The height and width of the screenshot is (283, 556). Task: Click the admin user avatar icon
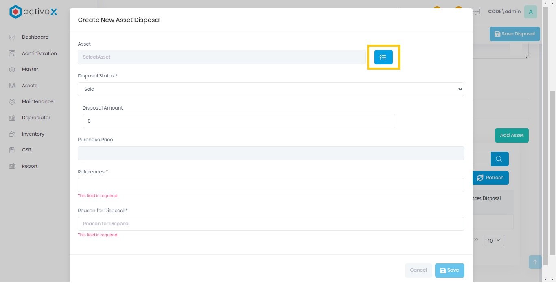[x=530, y=12]
